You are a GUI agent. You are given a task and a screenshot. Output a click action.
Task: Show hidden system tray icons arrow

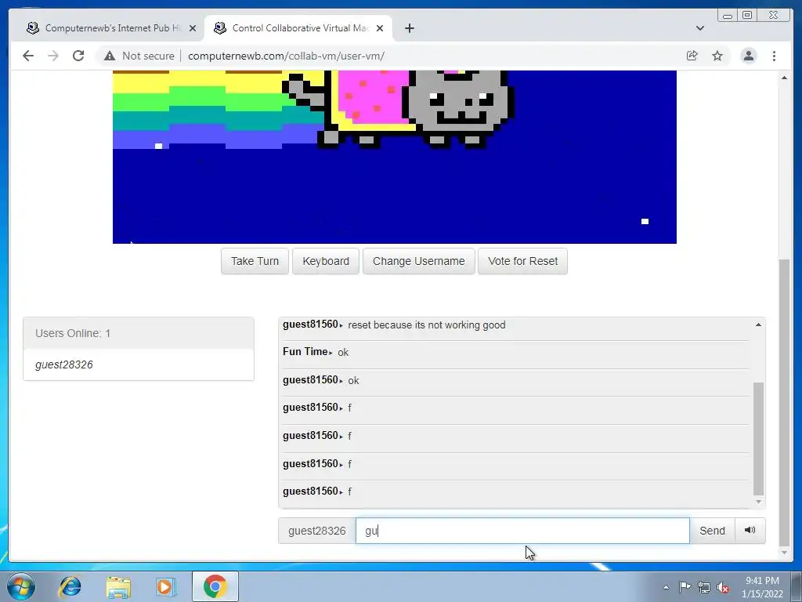pyautogui.click(x=666, y=587)
